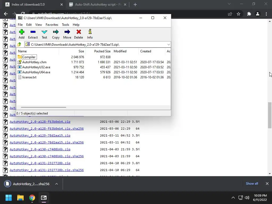
Task: Open AutoHotkey_2.0-a129-78d2aa15.zip.sha256 link
Action: 46,142
